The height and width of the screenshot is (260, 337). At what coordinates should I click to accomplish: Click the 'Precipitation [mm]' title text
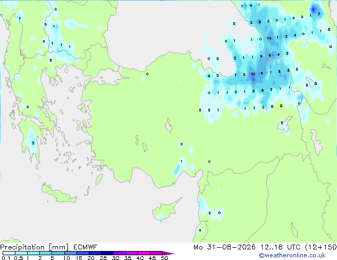[35, 247]
